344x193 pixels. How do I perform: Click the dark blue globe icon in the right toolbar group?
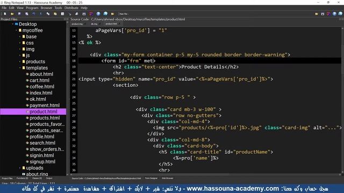(x=334, y=14)
